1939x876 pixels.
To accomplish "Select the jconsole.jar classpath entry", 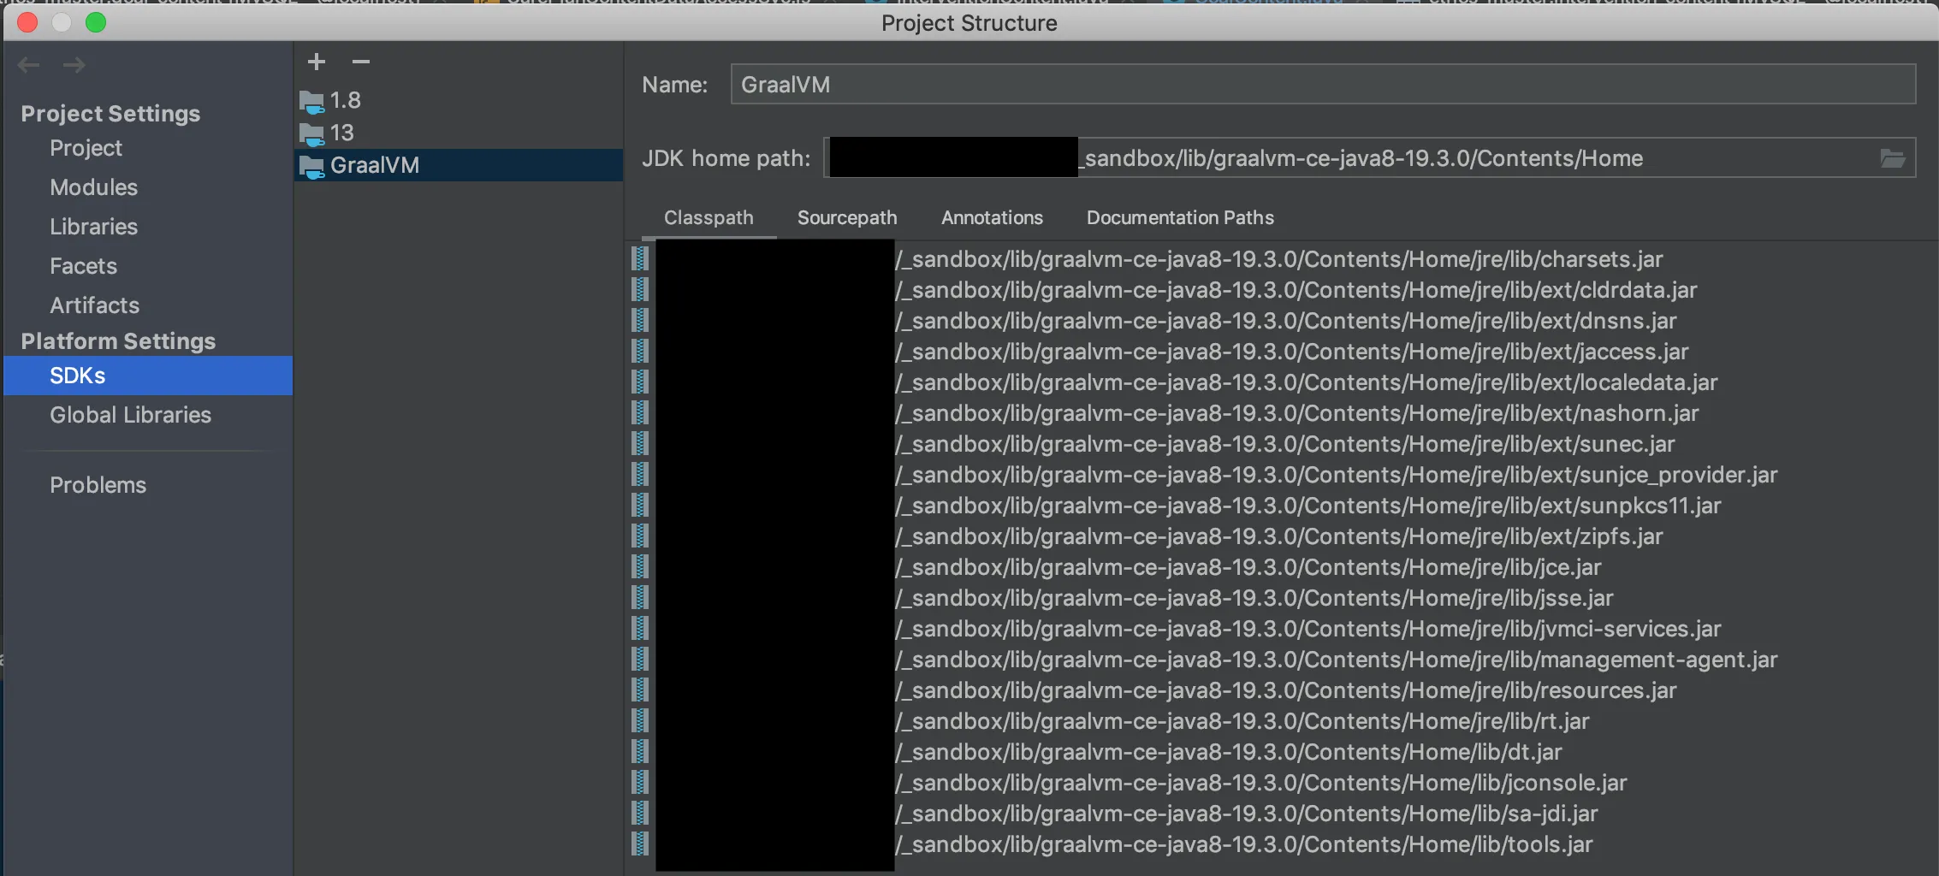I will [1279, 783].
